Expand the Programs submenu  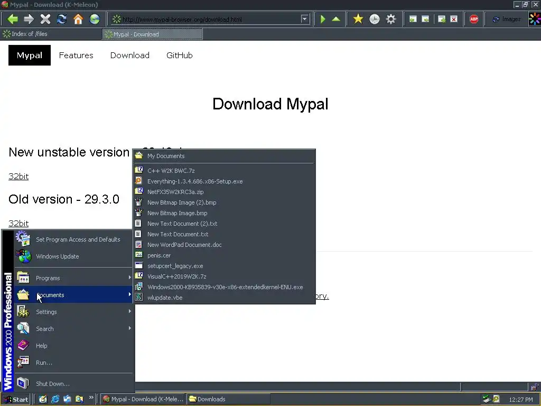tap(73, 278)
